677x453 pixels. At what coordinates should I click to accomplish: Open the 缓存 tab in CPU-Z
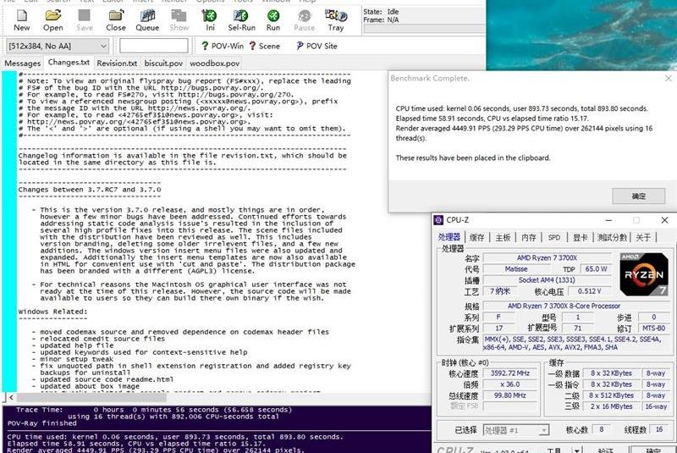pyautogui.click(x=476, y=238)
